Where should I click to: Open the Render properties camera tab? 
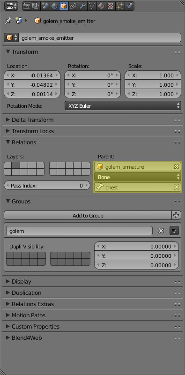27,6
